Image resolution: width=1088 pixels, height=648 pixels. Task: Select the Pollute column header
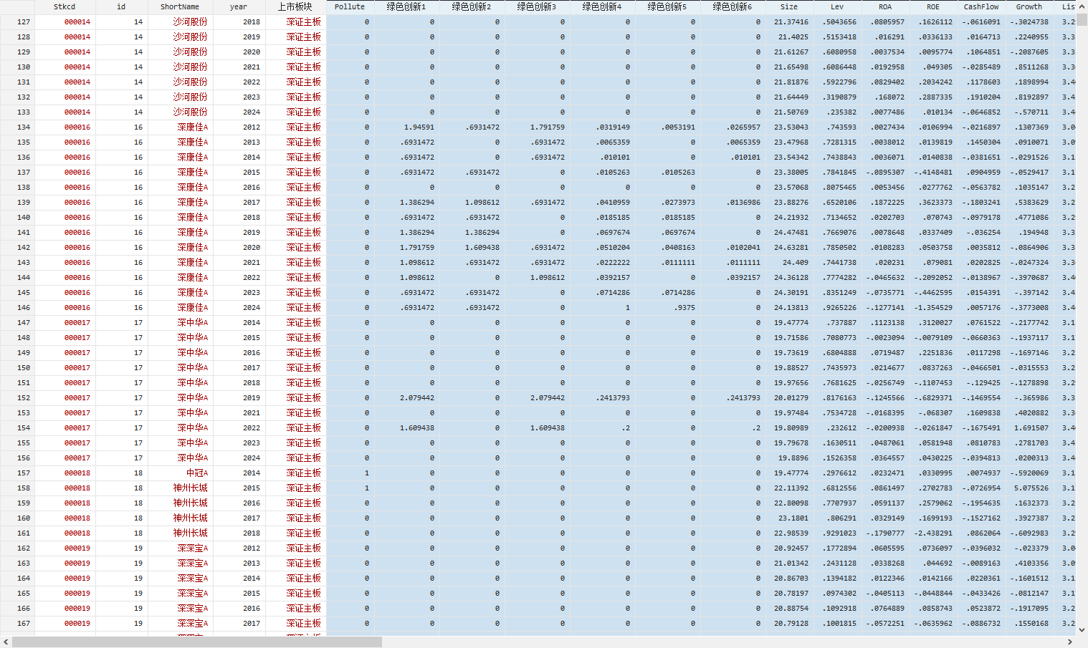(350, 6)
